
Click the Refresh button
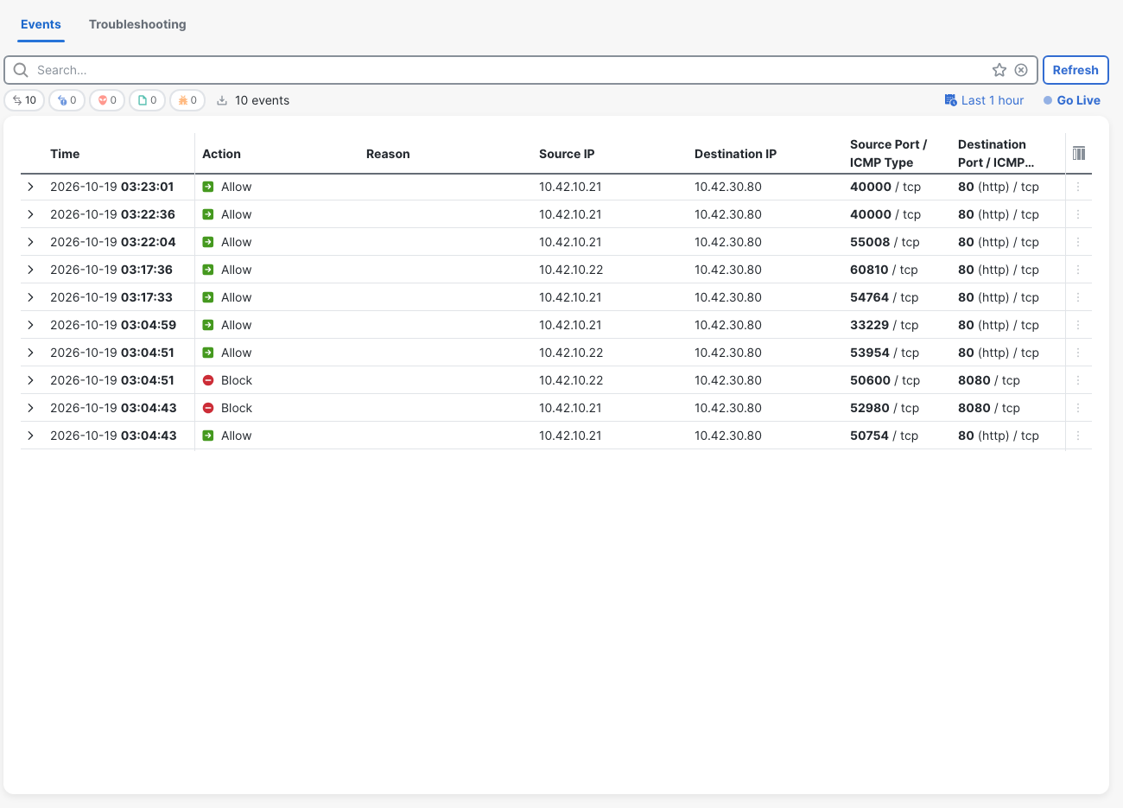coord(1075,70)
